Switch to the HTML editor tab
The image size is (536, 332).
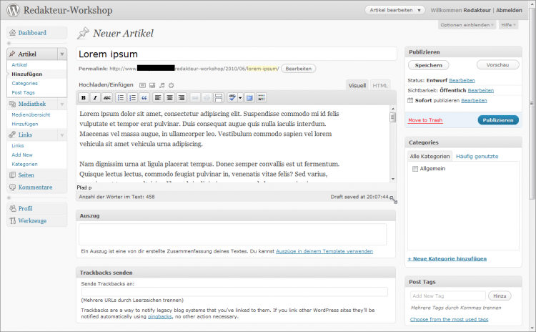click(x=380, y=86)
